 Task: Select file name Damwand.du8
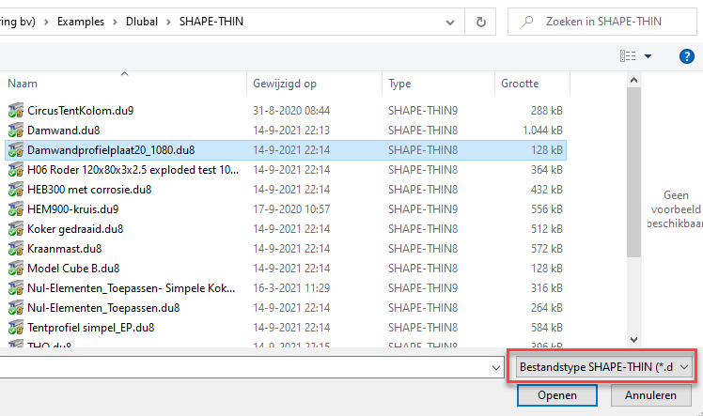pos(64,131)
